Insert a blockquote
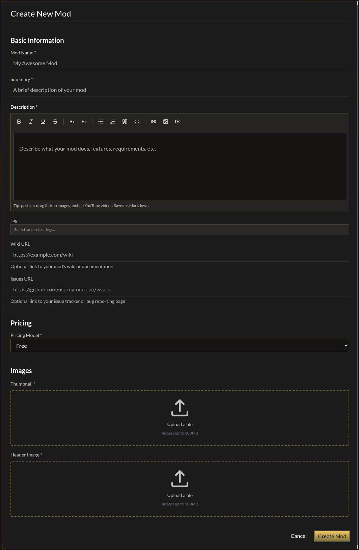Screen dimensions: 359x550 click(125, 122)
